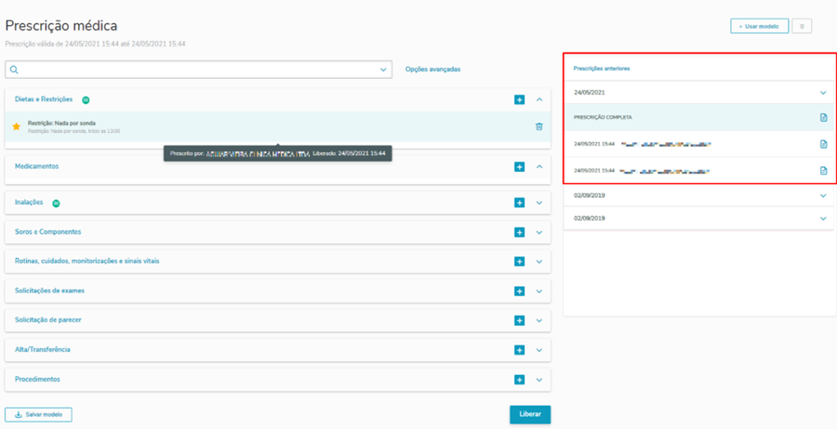Image resolution: width=837 pixels, height=429 pixels.
Task: Toggle favorite star on Nada por sonda
Action: click(x=16, y=126)
